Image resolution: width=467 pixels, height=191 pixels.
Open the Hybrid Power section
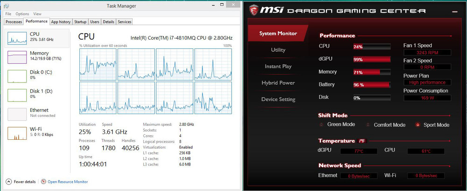tap(278, 83)
